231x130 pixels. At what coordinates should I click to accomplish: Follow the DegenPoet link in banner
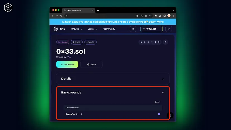pos(139,22)
